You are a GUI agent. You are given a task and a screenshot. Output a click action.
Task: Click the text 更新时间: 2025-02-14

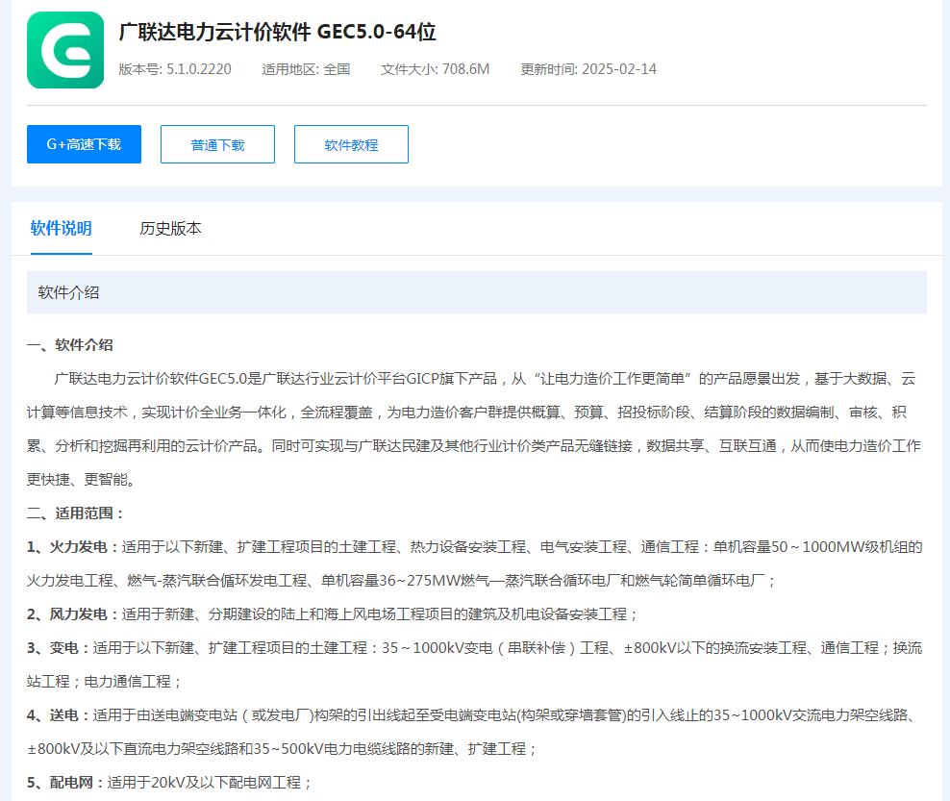pyautogui.click(x=588, y=69)
